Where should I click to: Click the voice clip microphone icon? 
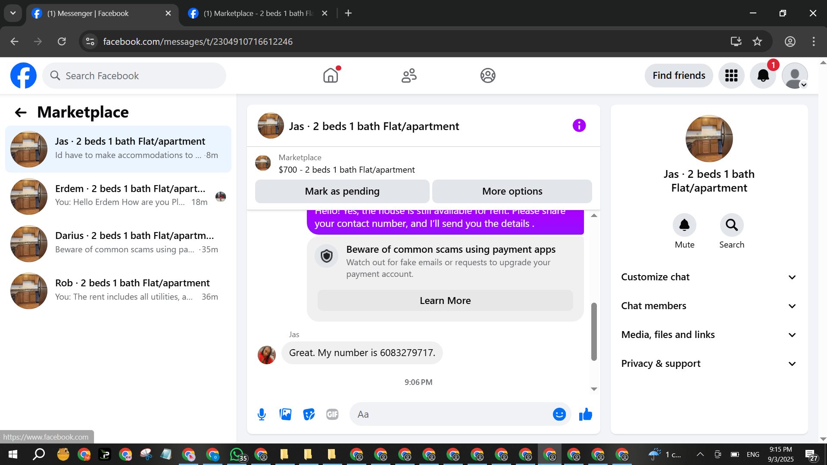click(x=262, y=415)
